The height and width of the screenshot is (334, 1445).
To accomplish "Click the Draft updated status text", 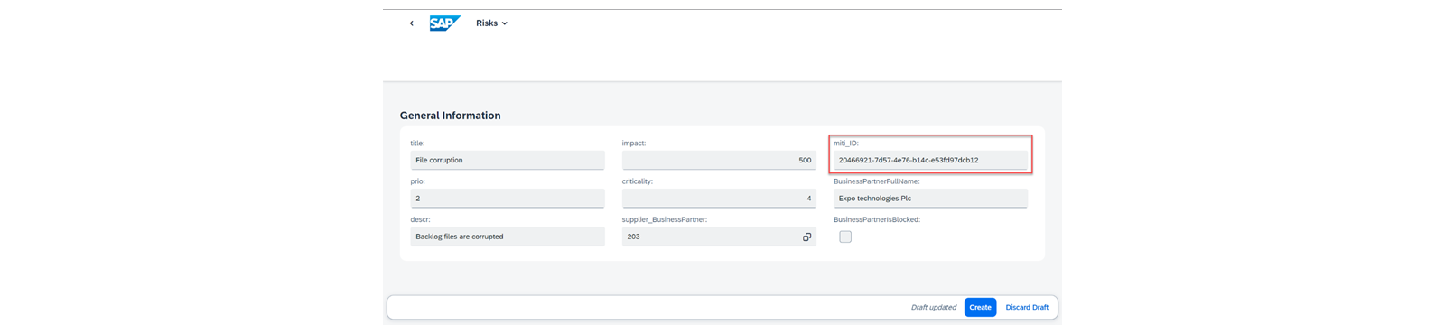I will tap(933, 308).
